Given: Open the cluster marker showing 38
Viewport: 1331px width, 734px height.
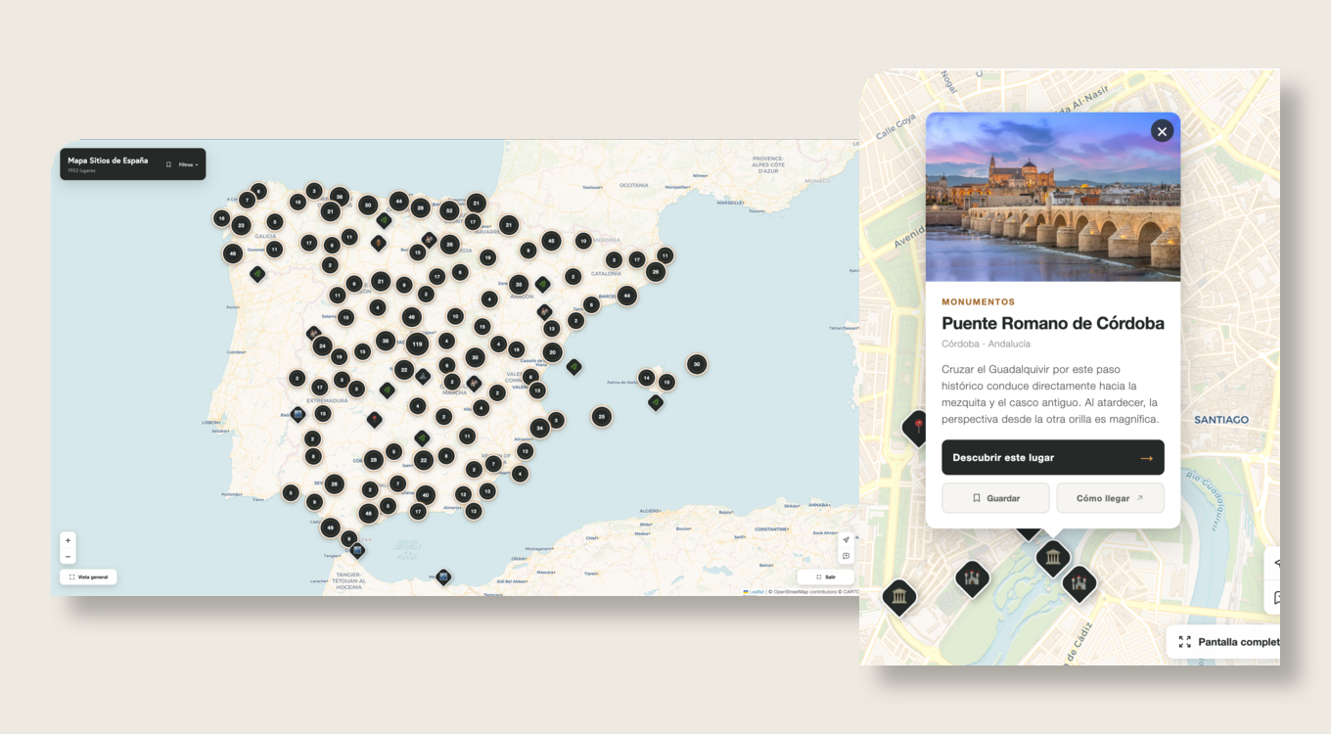Looking at the screenshot, I should 386,341.
